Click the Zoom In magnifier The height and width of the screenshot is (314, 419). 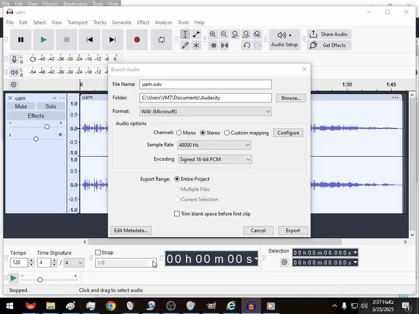[213, 34]
